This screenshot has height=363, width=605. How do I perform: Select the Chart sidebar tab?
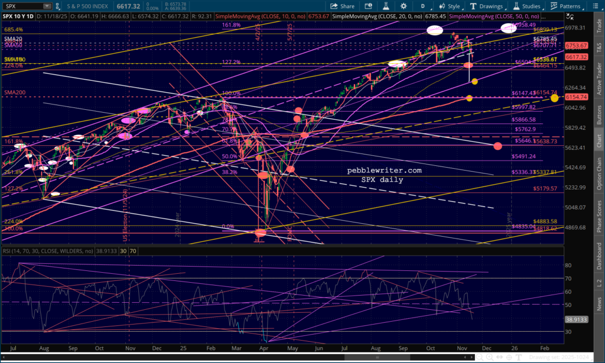tap(599, 140)
